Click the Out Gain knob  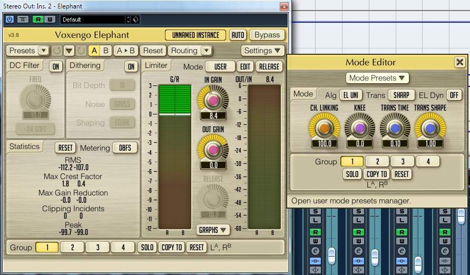tap(213, 150)
